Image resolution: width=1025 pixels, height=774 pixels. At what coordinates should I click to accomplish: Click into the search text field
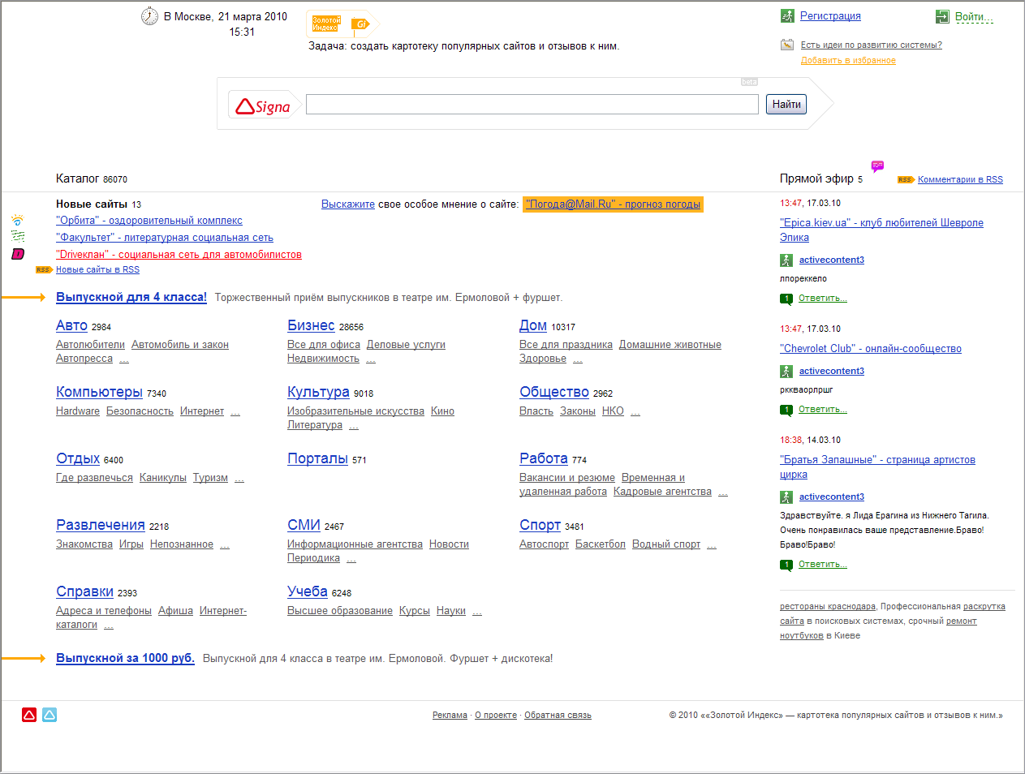pos(532,104)
